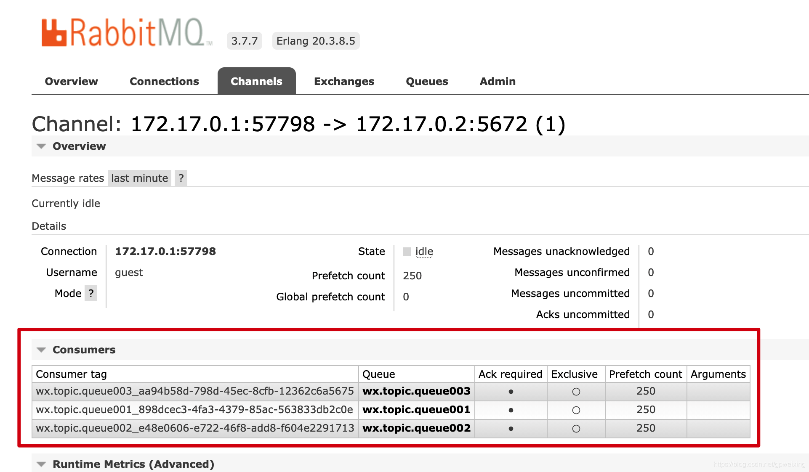Viewport: 809px width, 472px height.
Task: Click Ack required dot for queue003 row
Action: click(511, 392)
